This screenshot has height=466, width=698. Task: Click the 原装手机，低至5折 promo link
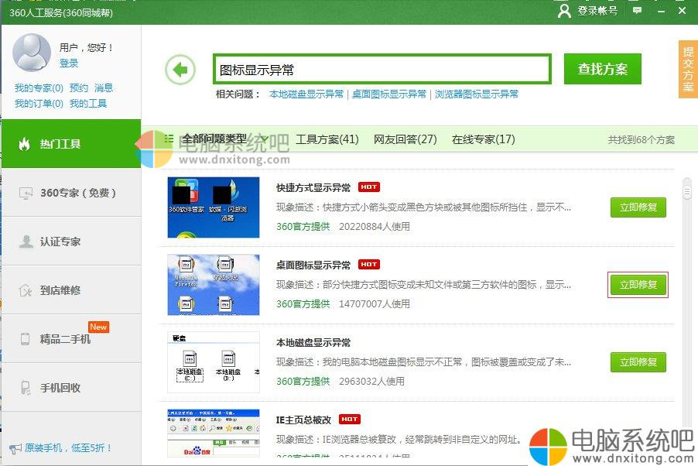(67, 447)
